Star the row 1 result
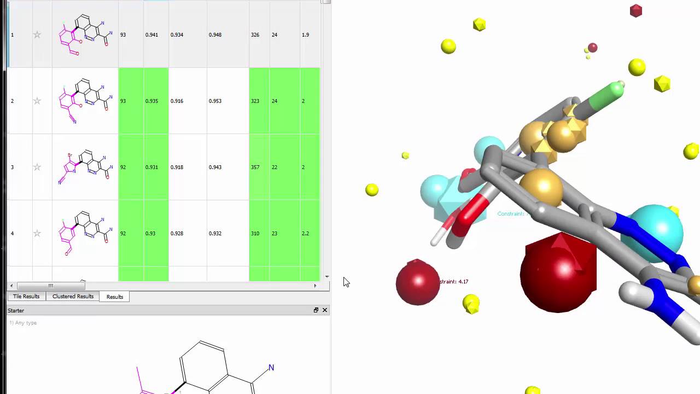The image size is (700, 394). (x=37, y=34)
